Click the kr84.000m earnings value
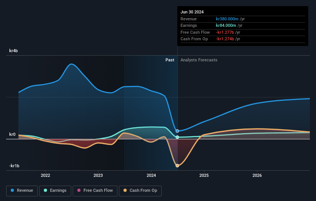Viewport: 316px width, 201px height. pos(226,25)
